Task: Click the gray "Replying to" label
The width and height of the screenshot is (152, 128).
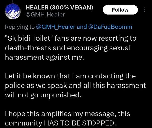Action: (20, 27)
